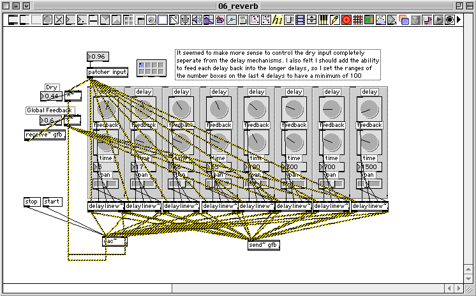Image resolution: width=476 pixels, height=296 pixels.
Task: Select the blue first preset cell
Action: pyautogui.click(x=142, y=65)
